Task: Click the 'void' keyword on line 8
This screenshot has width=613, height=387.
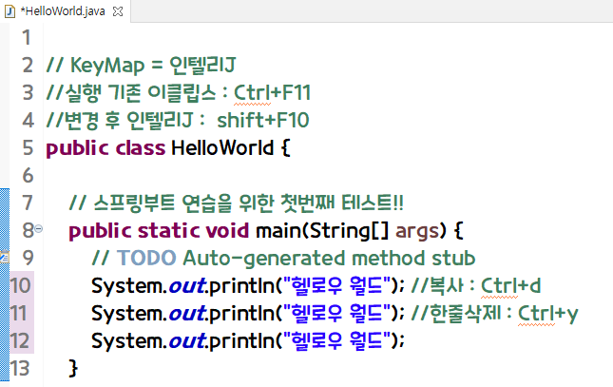Action: [227, 230]
